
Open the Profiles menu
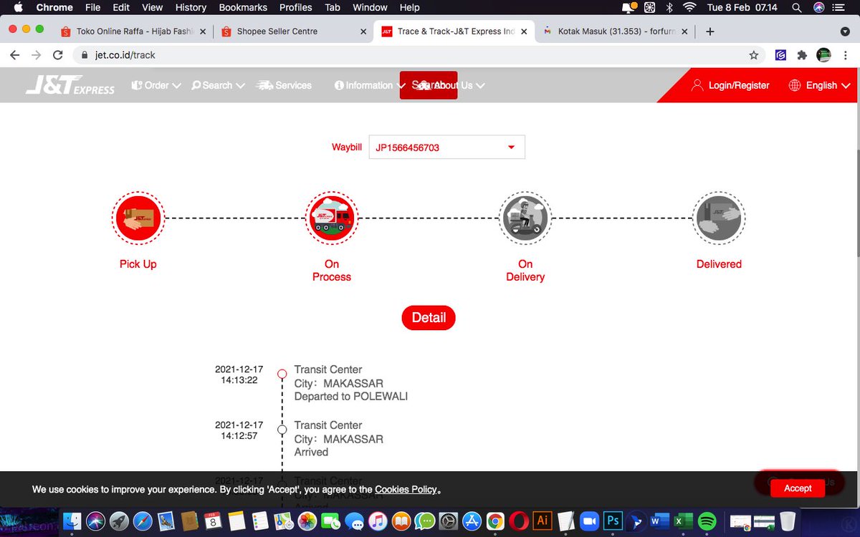pyautogui.click(x=295, y=7)
